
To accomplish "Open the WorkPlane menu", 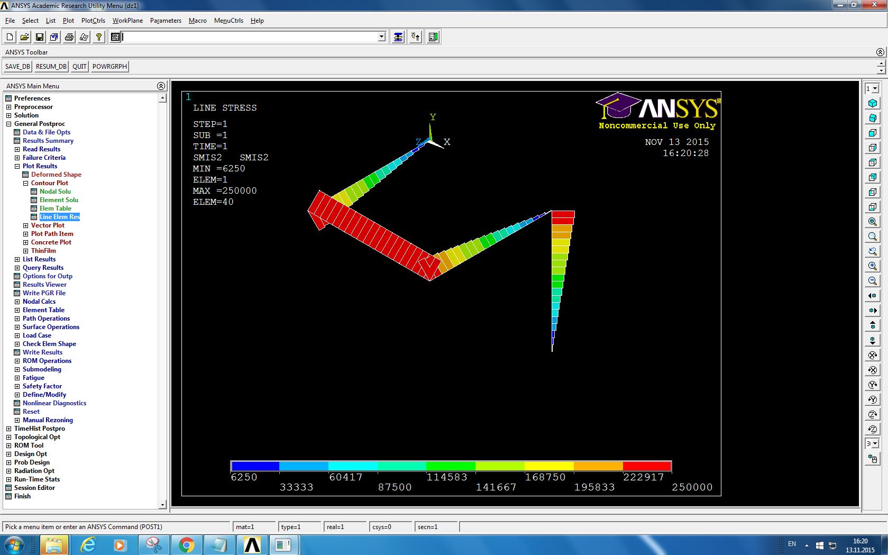I will (x=127, y=21).
